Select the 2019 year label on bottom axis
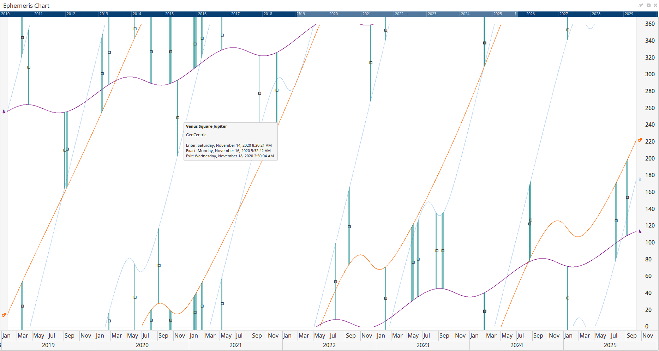 pyautogui.click(x=48, y=345)
